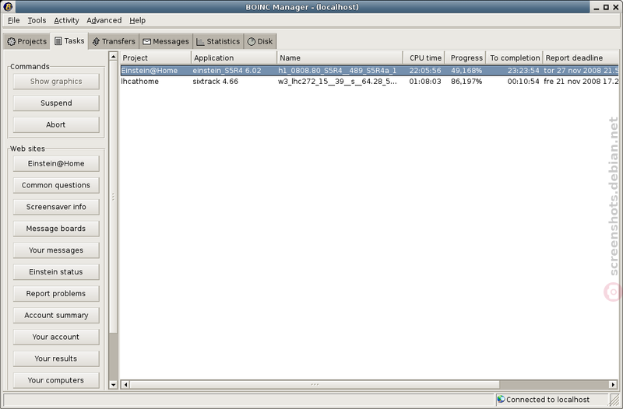This screenshot has height=409, width=623.
Task: Click task name h1_0808.80_S5R4__489_S5R4a_1
Action: [x=337, y=71]
